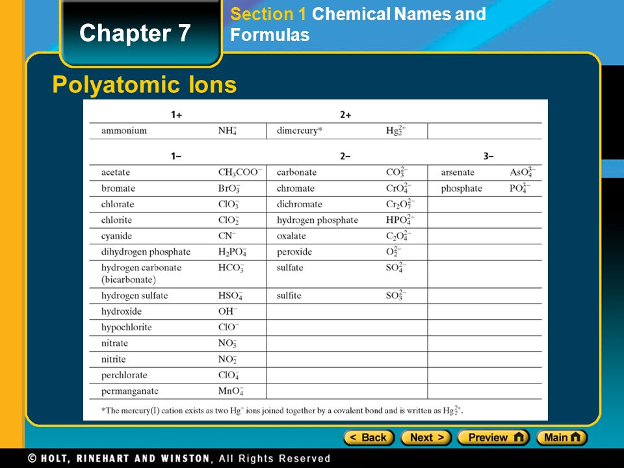The width and height of the screenshot is (624, 468).
Task: Click the home icon on Main button
Action: tap(575, 437)
